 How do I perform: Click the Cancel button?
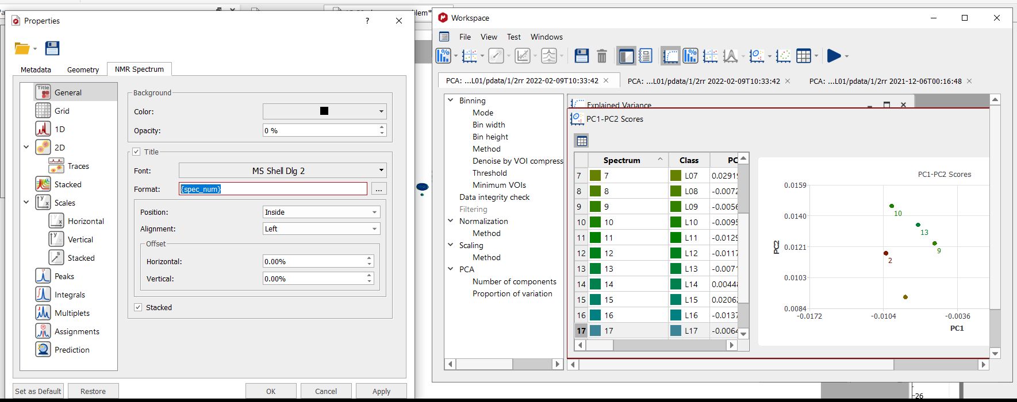tap(326, 391)
